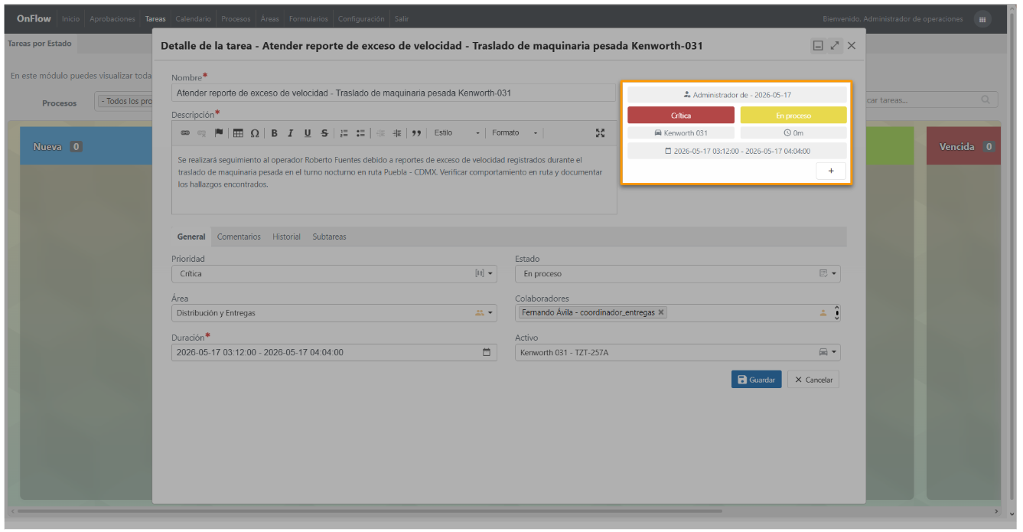Increase indent of the description text
Screen dimensions: 1023x532
click(x=396, y=133)
